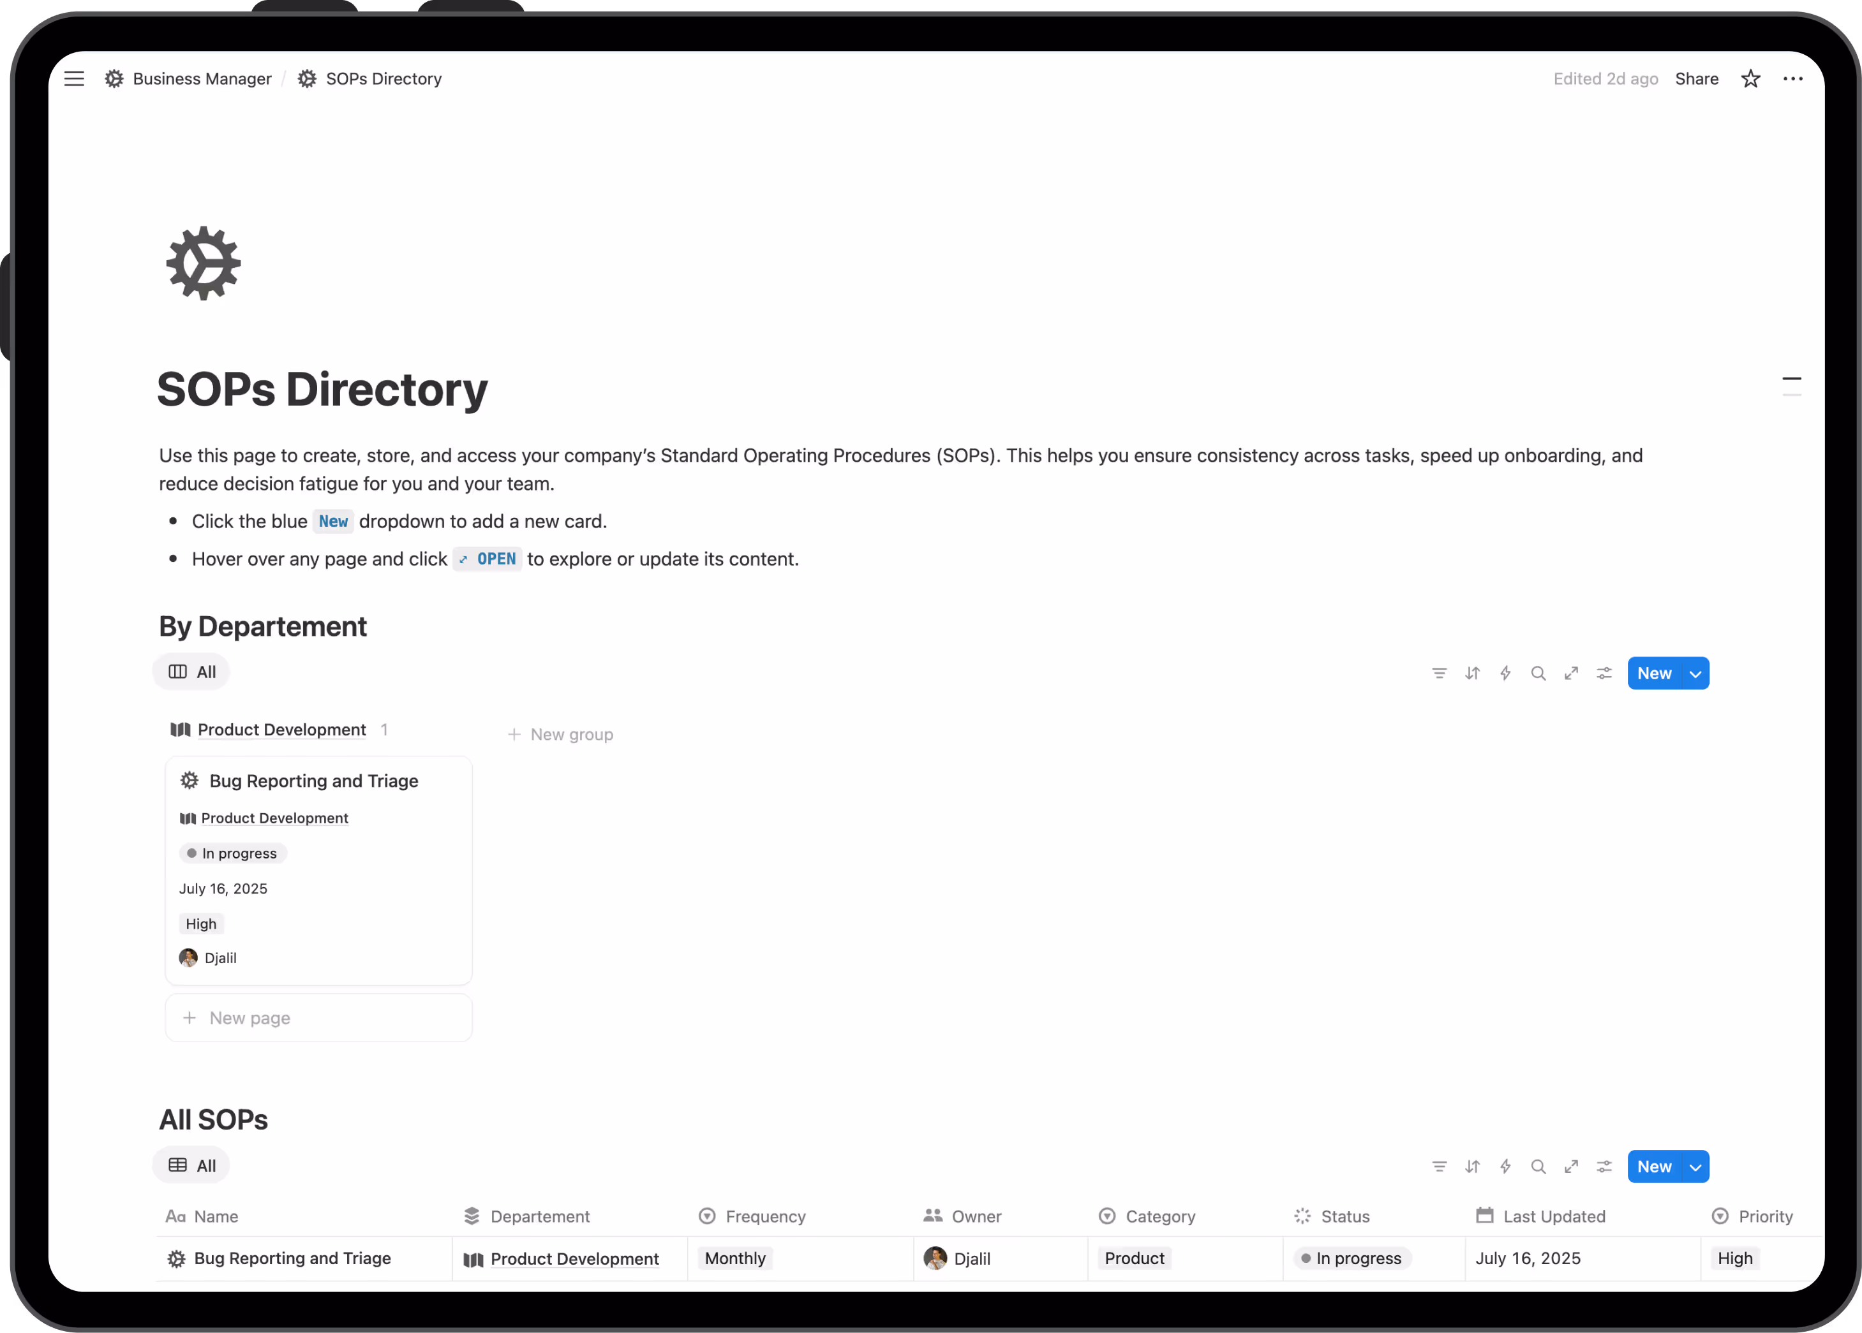Click the By Departement heading

click(x=263, y=626)
